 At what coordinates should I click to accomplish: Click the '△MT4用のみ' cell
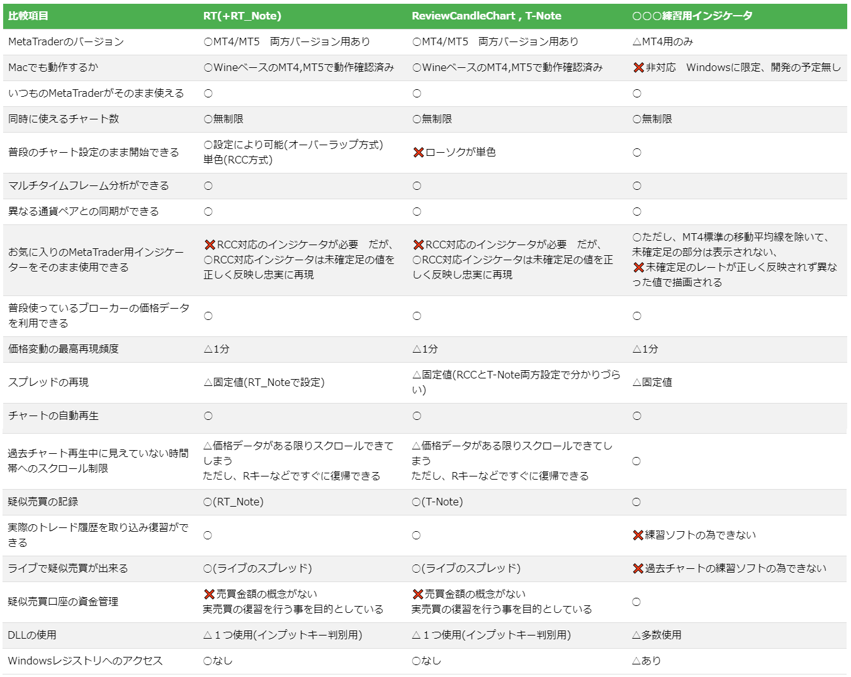663,42
